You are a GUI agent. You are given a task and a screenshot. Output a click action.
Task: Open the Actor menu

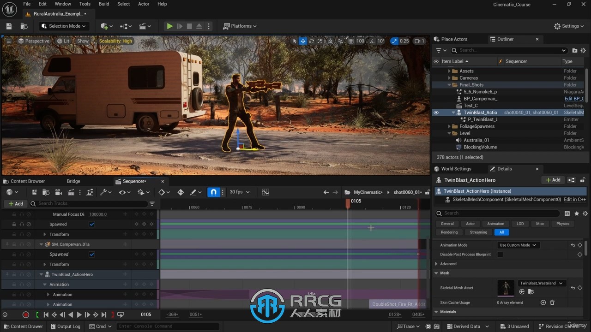click(144, 4)
